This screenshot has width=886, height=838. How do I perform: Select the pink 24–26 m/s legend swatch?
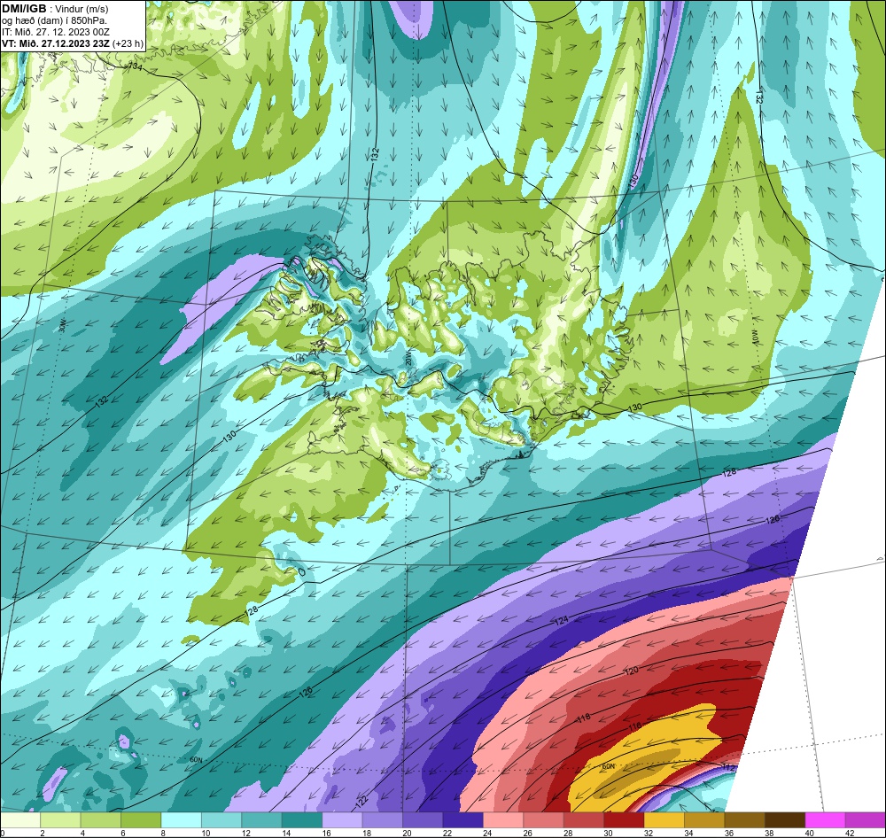tap(503, 820)
